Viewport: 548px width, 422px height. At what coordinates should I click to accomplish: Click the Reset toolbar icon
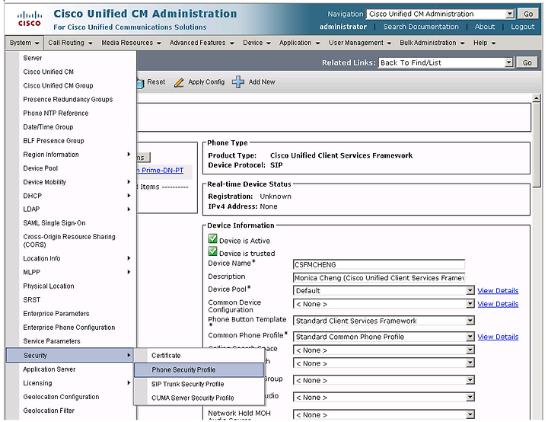point(140,83)
